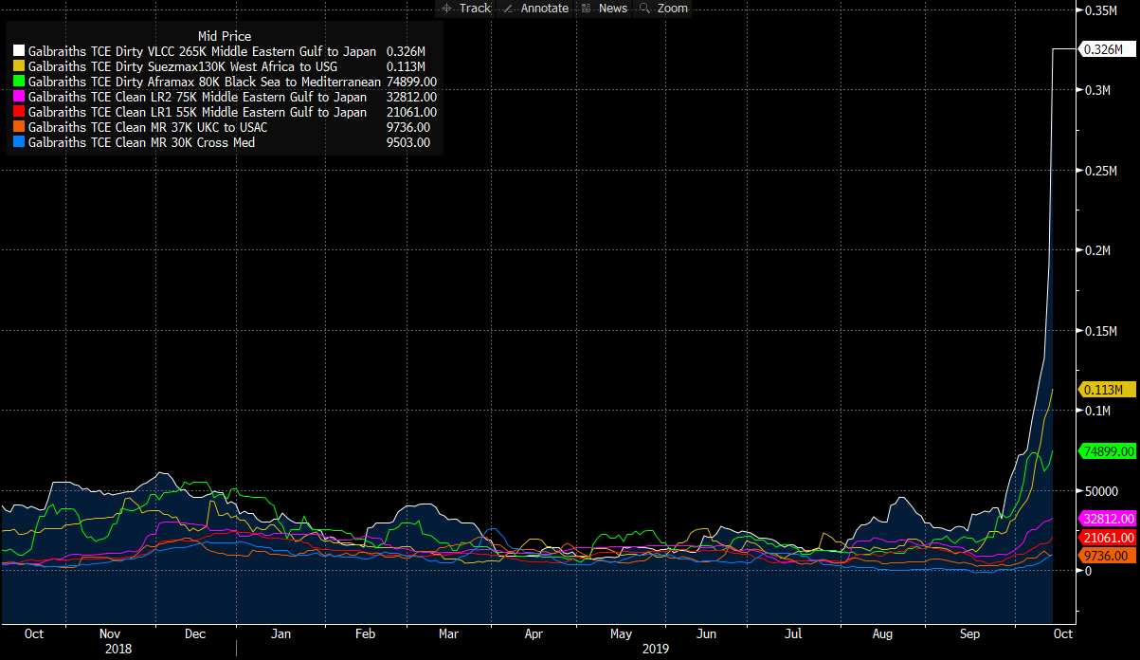Click the 21061.00 red value flag
The image size is (1140, 660).
pyautogui.click(x=1108, y=538)
